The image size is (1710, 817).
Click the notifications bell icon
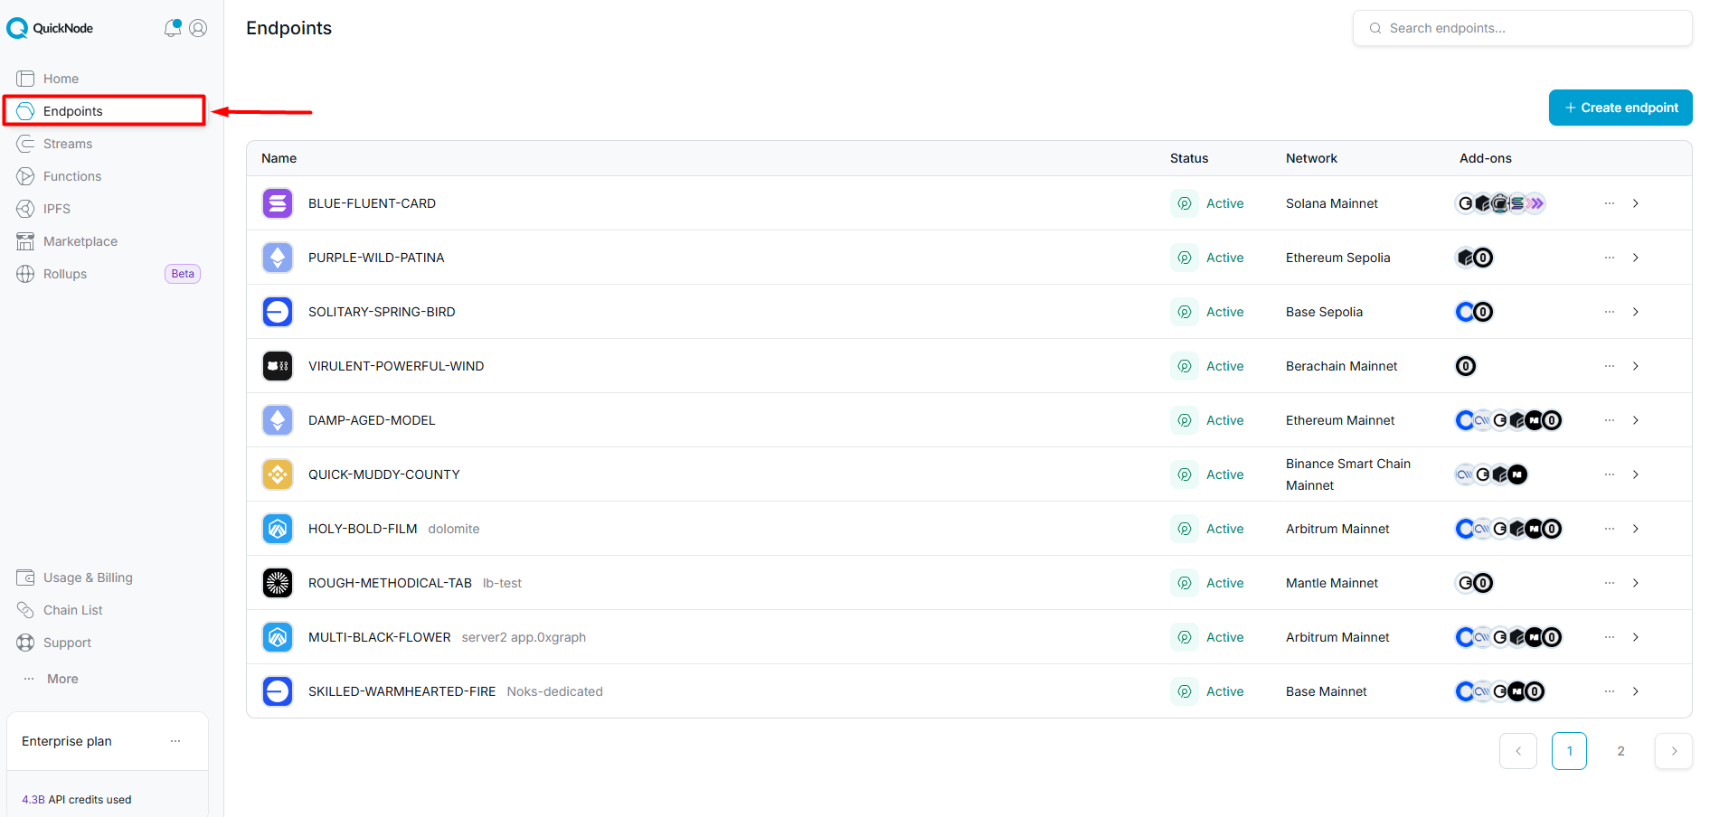point(172,28)
